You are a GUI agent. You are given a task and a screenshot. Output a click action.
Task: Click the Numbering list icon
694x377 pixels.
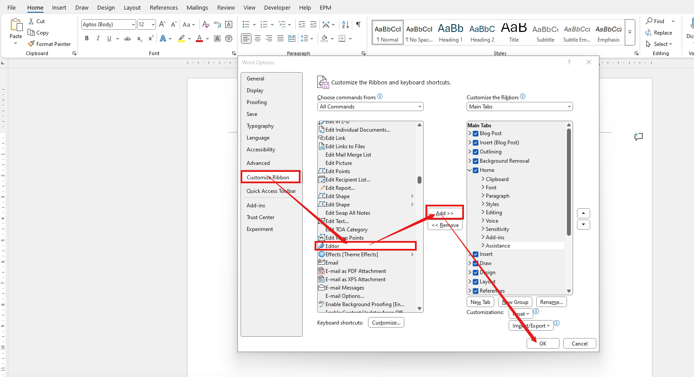click(264, 24)
